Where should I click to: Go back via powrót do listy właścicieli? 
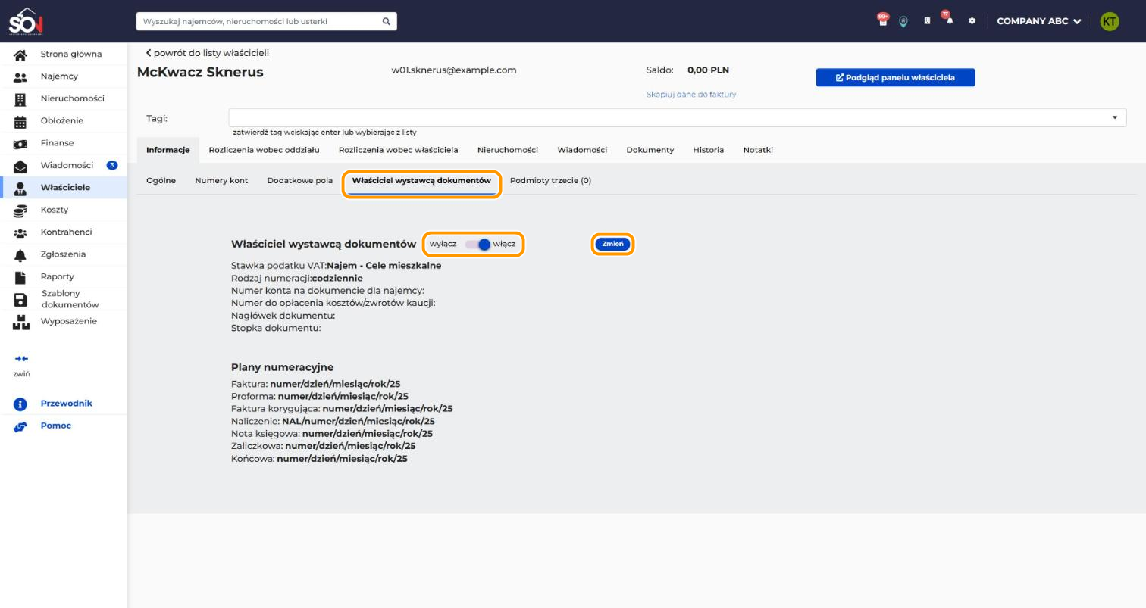tap(207, 53)
